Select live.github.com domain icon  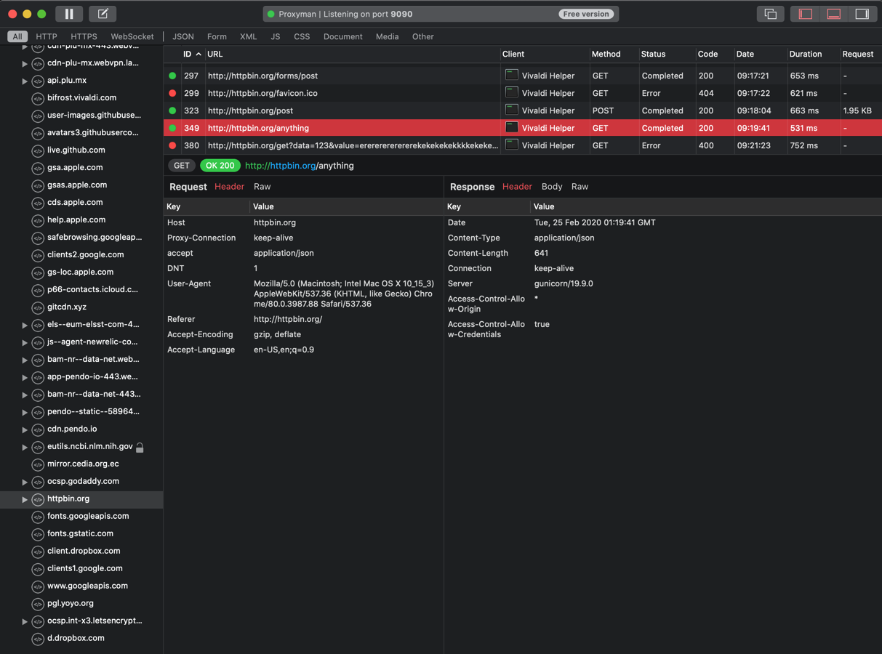coord(38,150)
